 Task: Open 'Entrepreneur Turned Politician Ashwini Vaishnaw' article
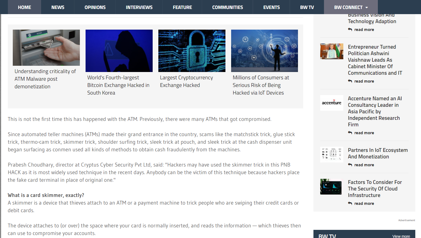(375, 60)
